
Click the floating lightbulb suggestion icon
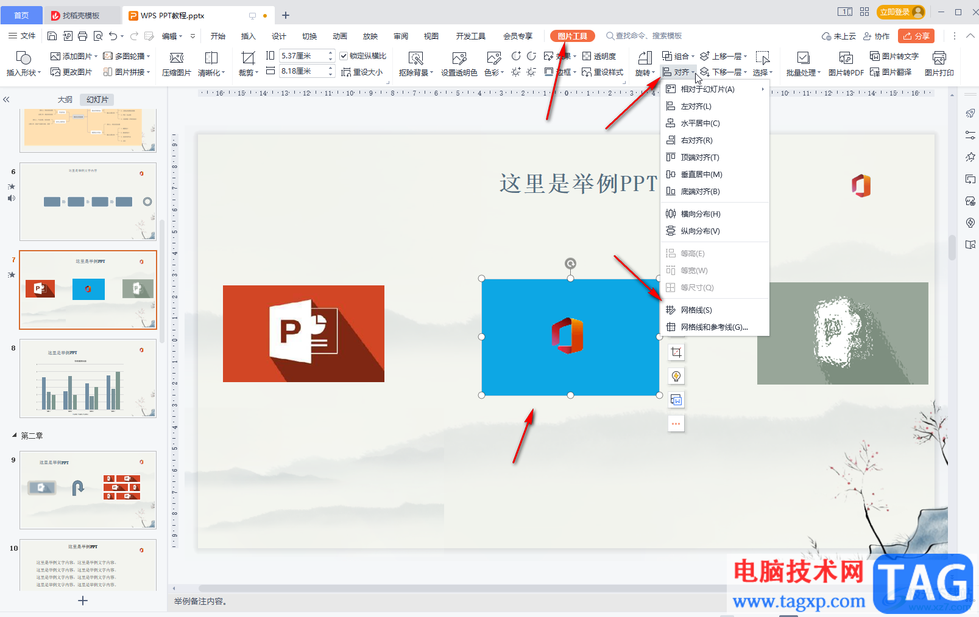point(676,376)
